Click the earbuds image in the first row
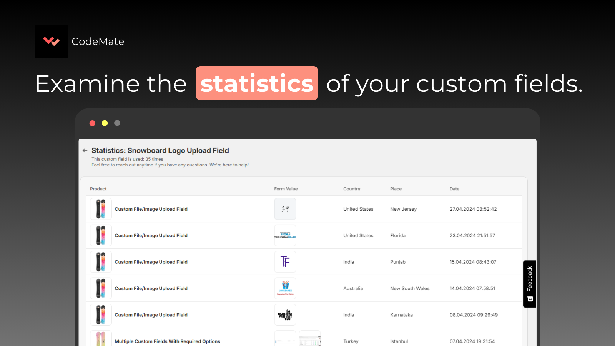Viewport: 615px width, 346px height. (285, 209)
